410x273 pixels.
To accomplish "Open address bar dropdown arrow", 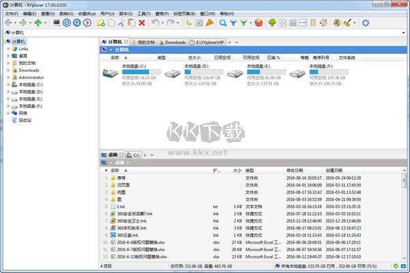I will pos(403,33).
